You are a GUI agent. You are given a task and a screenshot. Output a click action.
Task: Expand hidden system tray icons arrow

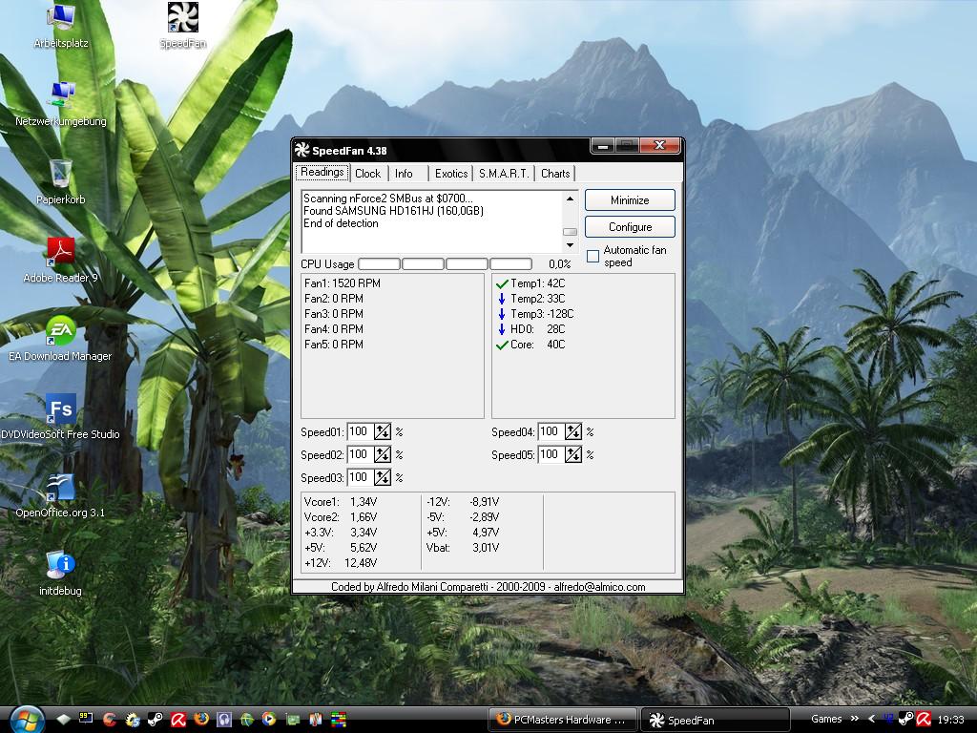click(x=871, y=719)
